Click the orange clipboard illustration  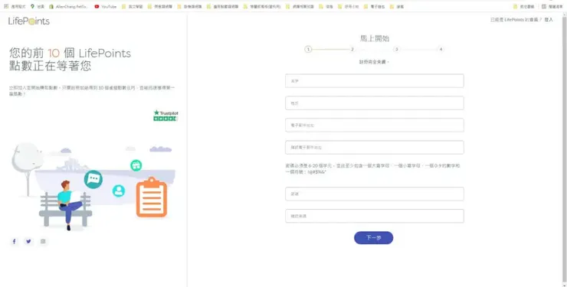(x=152, y=197)
